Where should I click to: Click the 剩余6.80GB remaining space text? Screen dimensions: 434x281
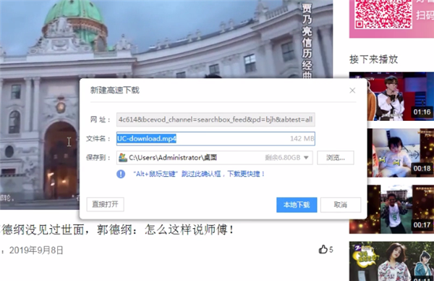point(283,158)
